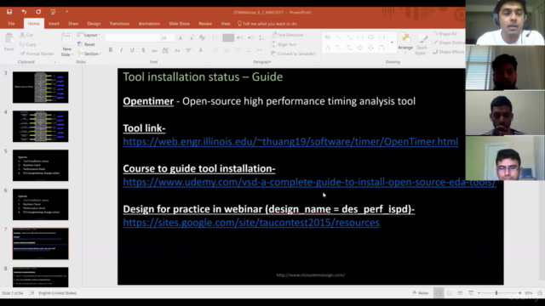
Task: Select the Oval shape
Action: click(371, 37)
